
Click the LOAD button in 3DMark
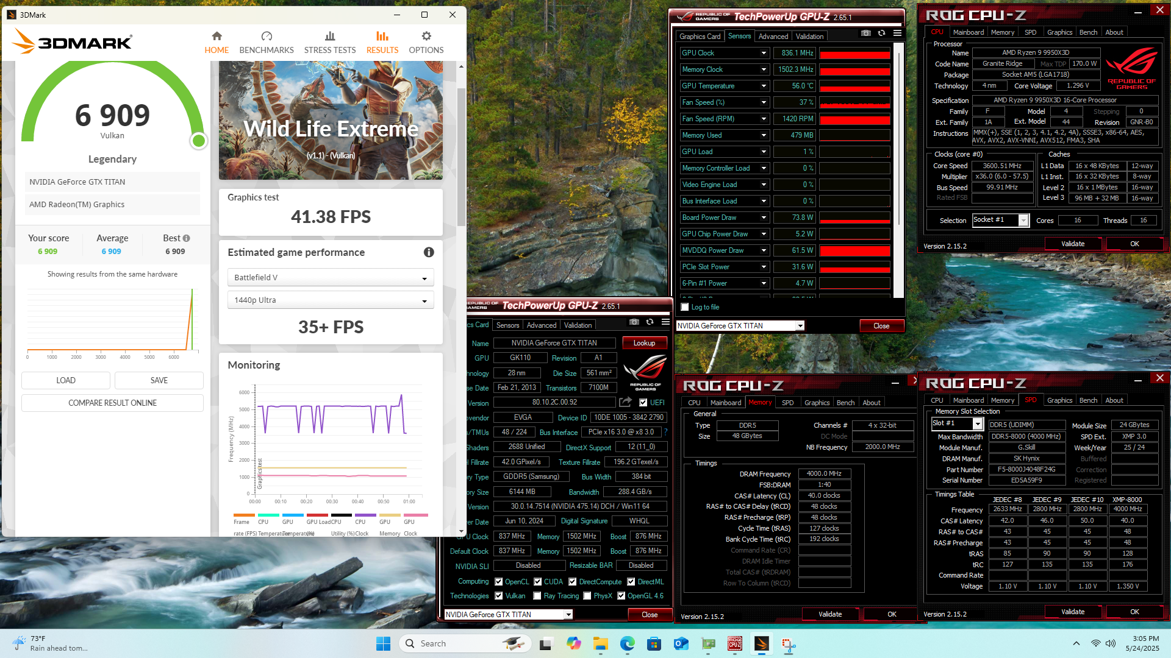coord(66,380)
